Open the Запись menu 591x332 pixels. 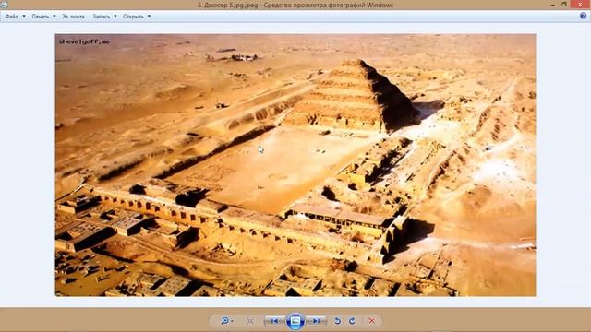[102, 17]
